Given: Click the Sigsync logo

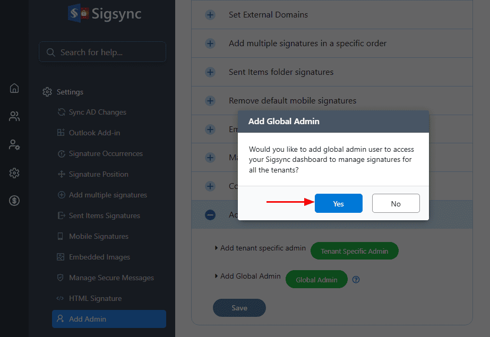Looking at the screenshot, I should pyautogui.click(x=105, y=13).
